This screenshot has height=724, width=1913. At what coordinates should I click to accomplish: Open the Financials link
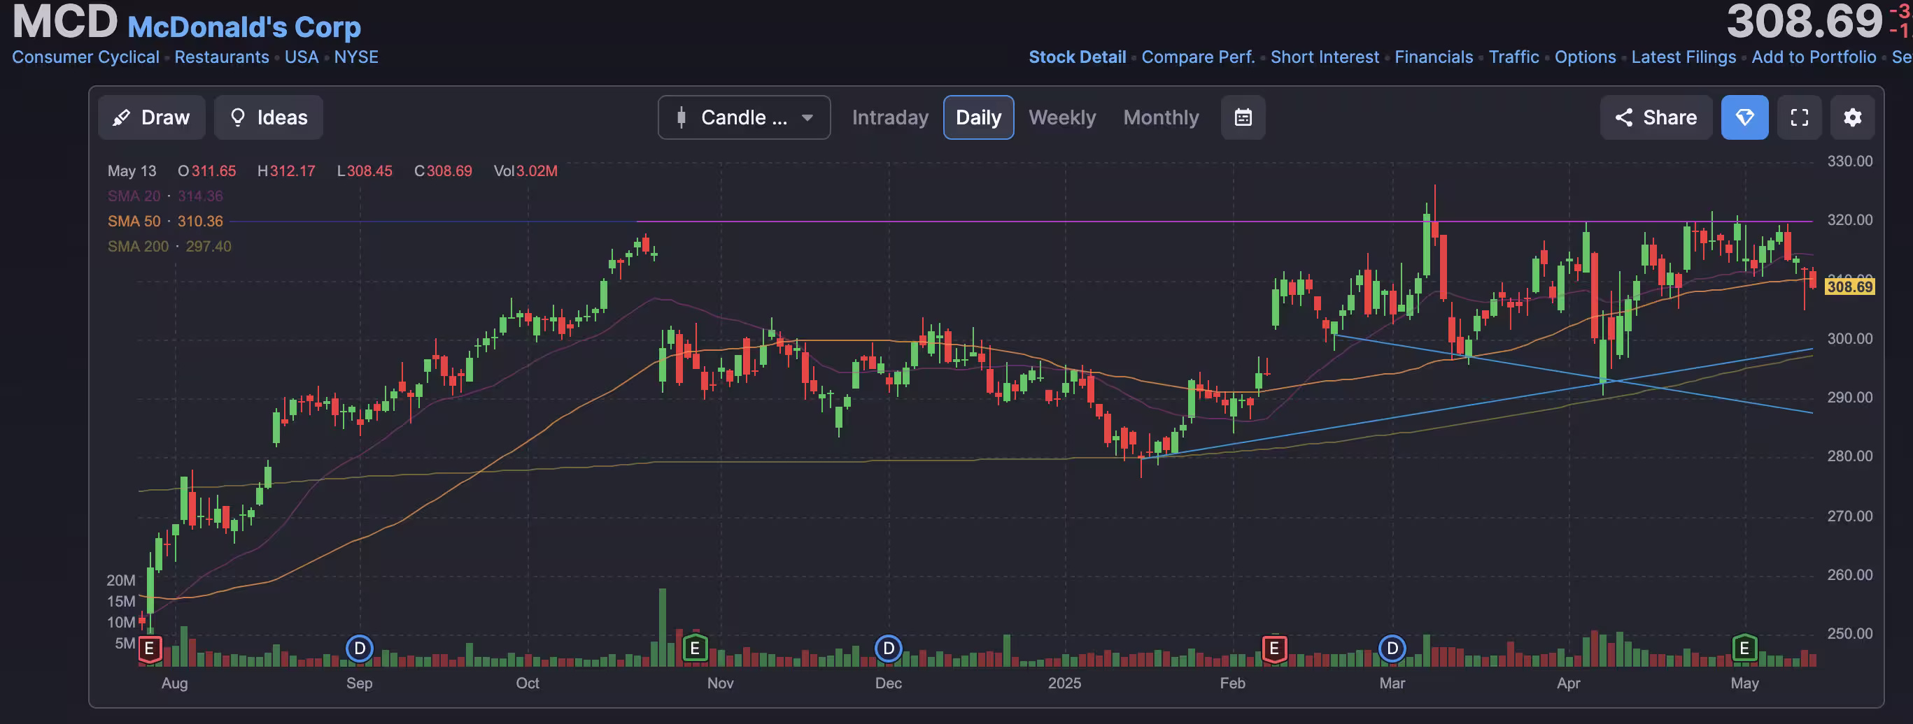1433,57
